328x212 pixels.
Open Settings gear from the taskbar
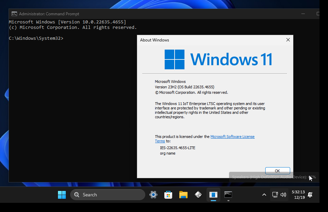pos(153,195)
